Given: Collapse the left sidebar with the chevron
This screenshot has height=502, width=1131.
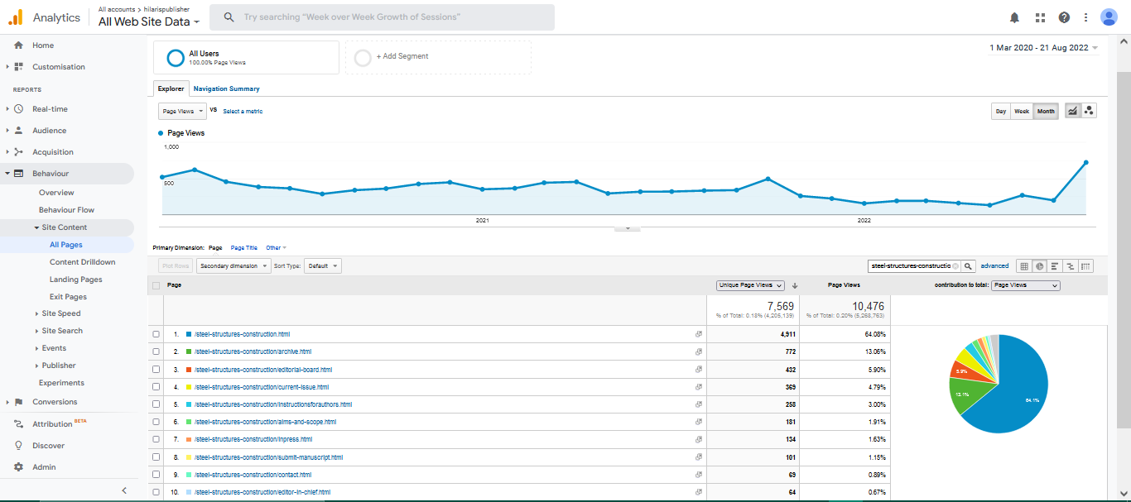Looking at the screenshot, I should click(x=124, y=490).
